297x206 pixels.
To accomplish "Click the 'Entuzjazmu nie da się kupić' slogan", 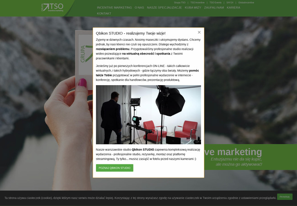I will (x=236, y=159).
